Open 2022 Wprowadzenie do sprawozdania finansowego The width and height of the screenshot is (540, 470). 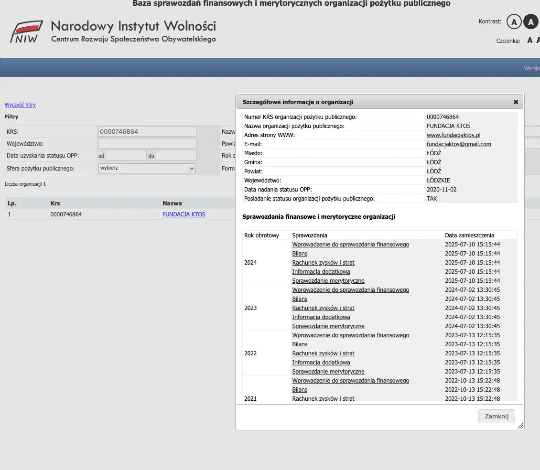(351, 335)
